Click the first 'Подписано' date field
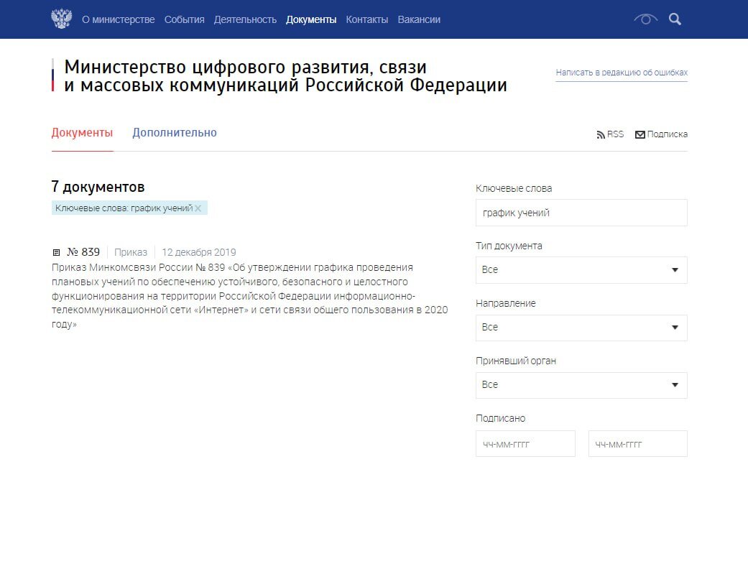This screenshot has width=748, height=569. (525, 443)
